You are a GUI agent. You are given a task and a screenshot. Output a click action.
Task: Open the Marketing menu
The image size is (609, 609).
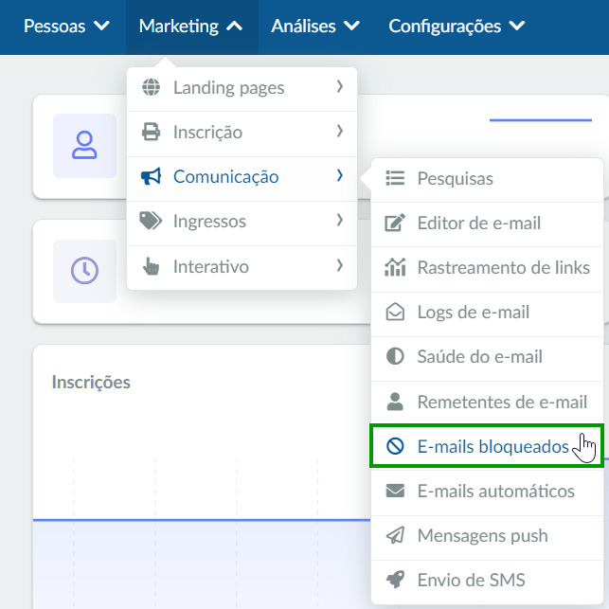click(x=192, y=27)
